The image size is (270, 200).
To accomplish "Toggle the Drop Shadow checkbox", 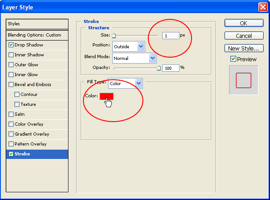I will 11,45.
